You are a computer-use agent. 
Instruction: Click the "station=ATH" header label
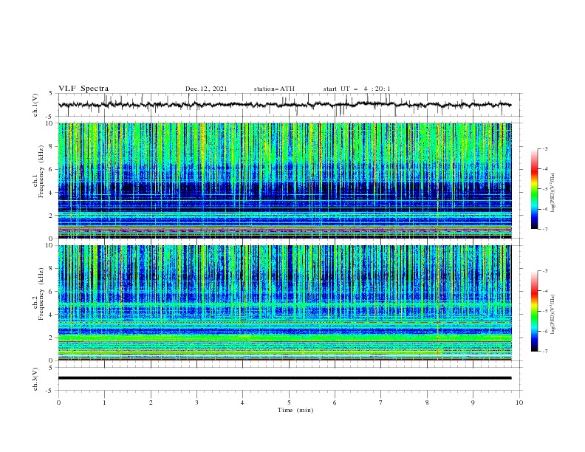(274, 89)
